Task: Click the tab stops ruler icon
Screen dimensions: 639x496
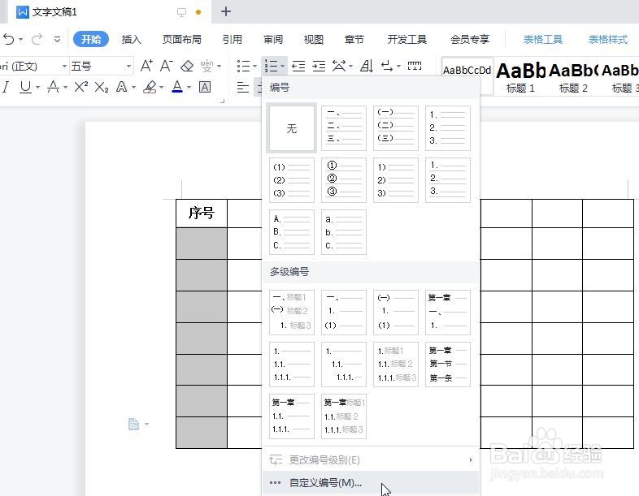Action: pos(415,66)
